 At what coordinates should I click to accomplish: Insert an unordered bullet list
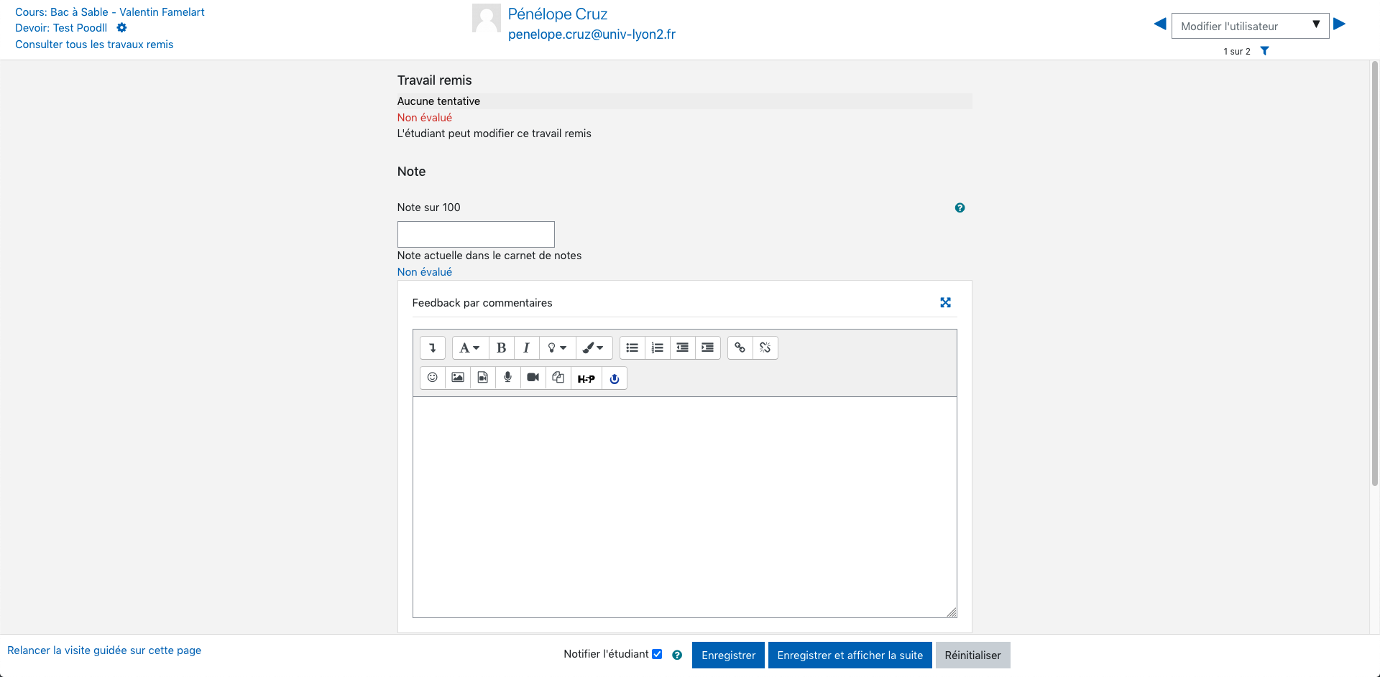click(632, 347)
